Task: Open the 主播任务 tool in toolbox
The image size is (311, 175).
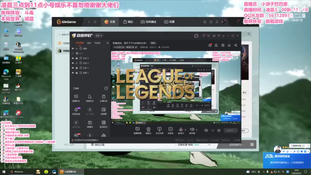Action: click(x=103, y=98)
